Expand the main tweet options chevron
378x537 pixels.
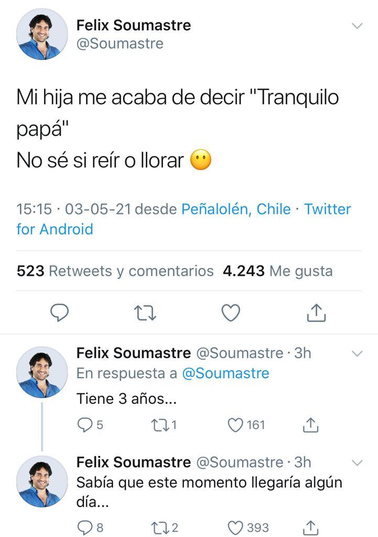pyautogui.click(x=358, y=25)
